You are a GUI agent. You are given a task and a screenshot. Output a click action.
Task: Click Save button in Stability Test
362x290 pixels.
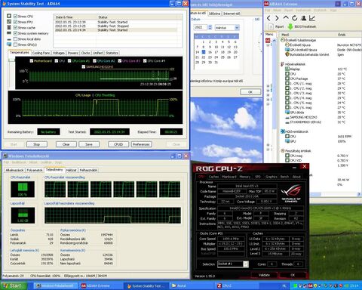point(89,144)
